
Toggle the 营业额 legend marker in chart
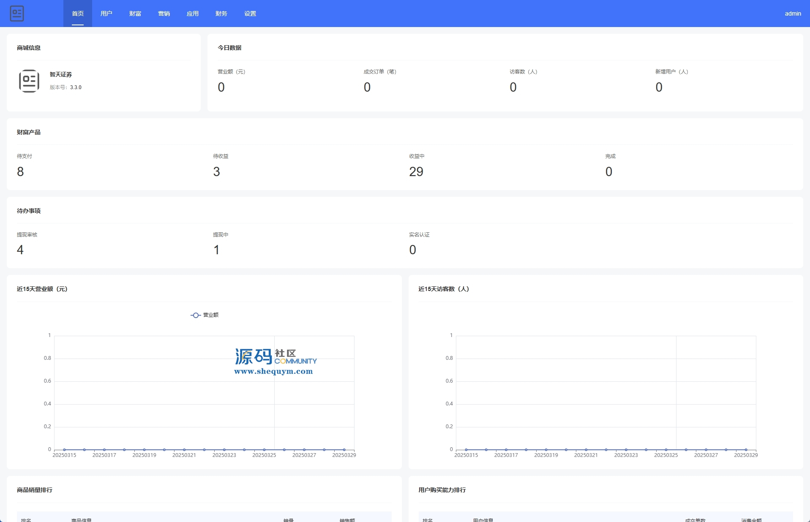click(x=196, y=315)
